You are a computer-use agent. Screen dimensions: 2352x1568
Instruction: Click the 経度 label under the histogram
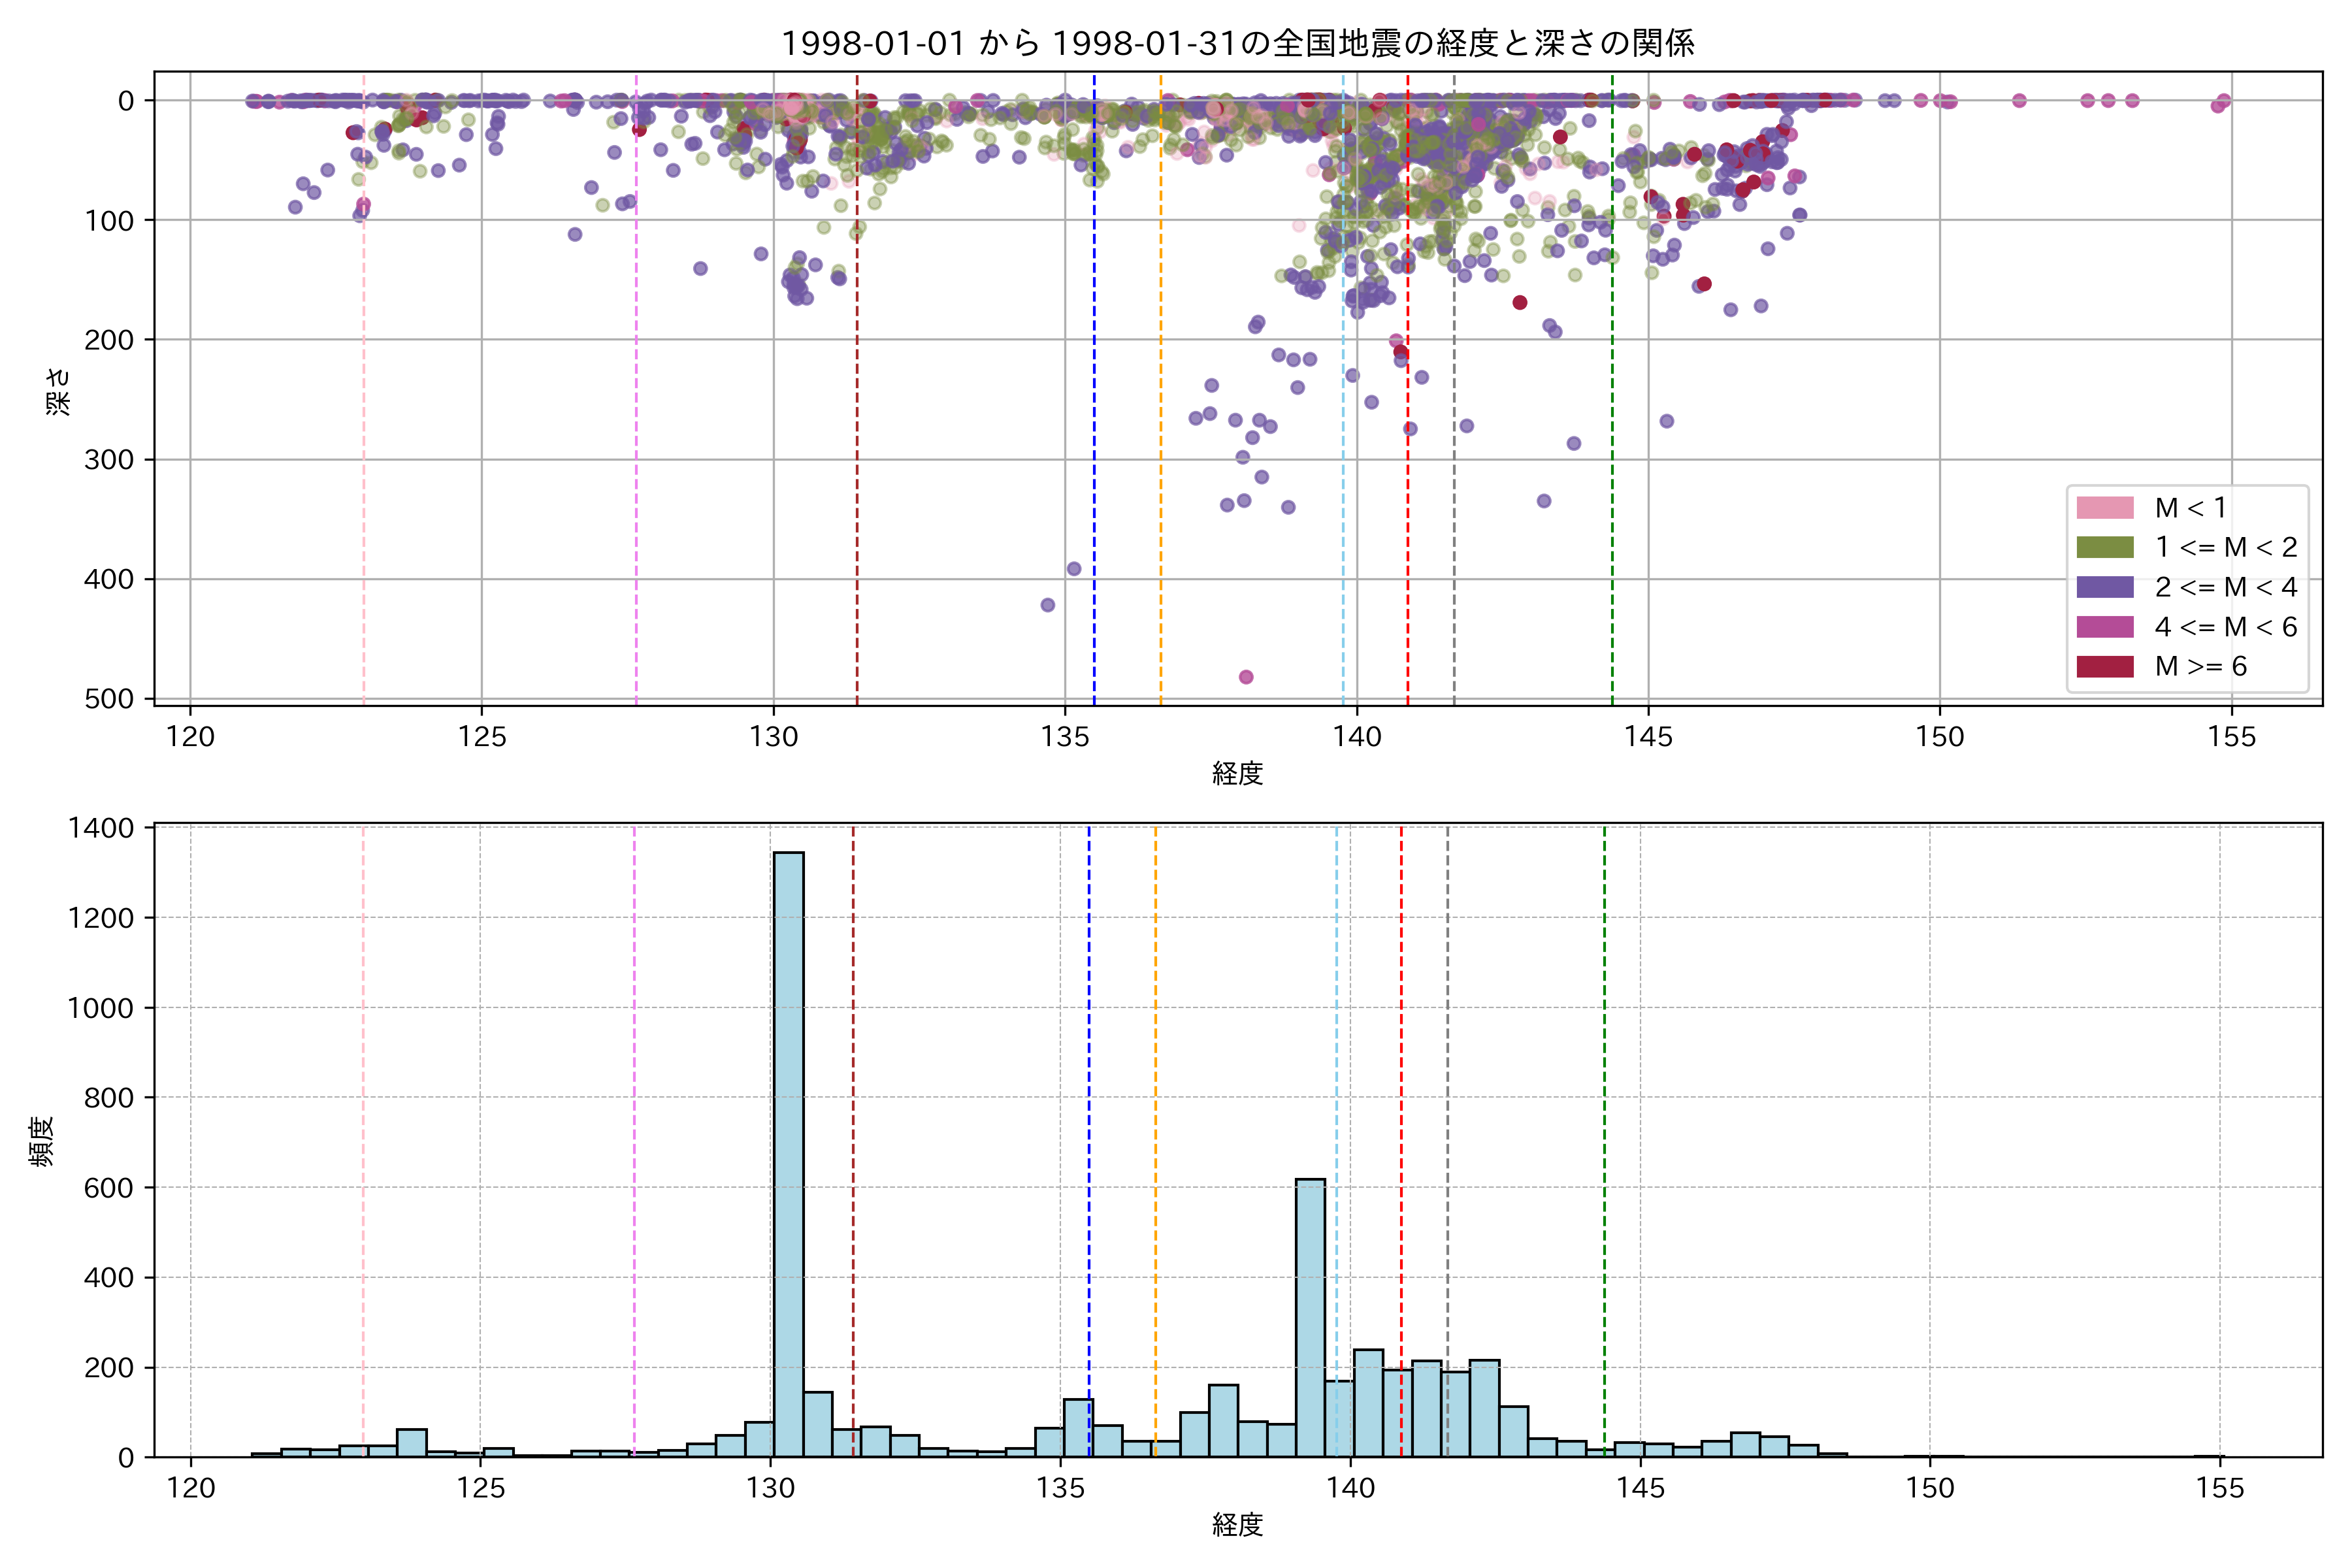click(x=1237, y=1525)
